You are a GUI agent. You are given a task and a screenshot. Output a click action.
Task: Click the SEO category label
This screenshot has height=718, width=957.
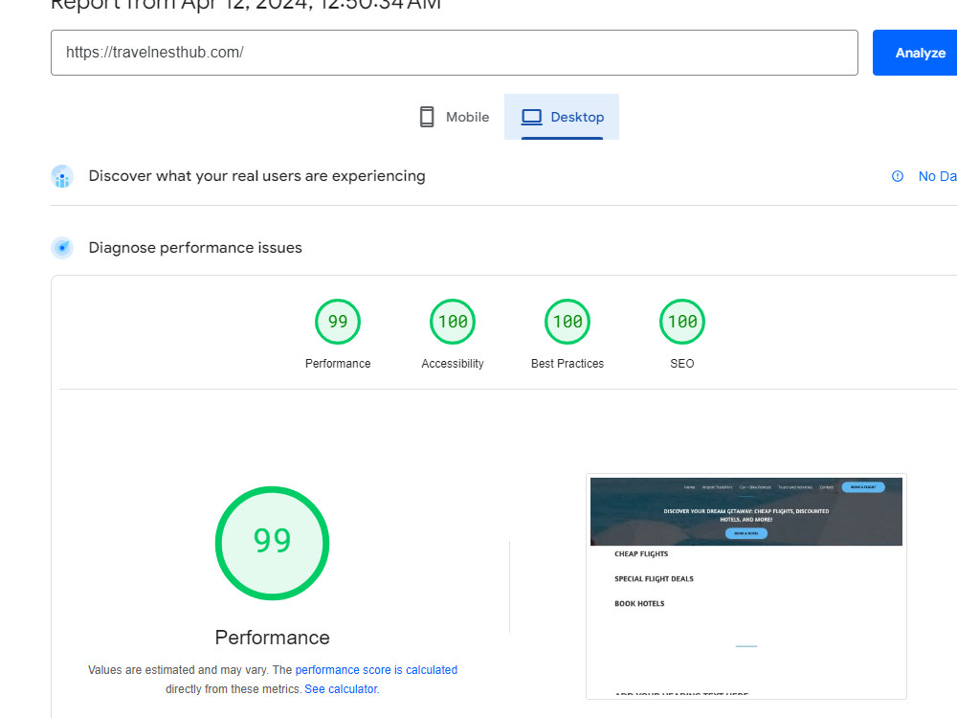[681, 363]
